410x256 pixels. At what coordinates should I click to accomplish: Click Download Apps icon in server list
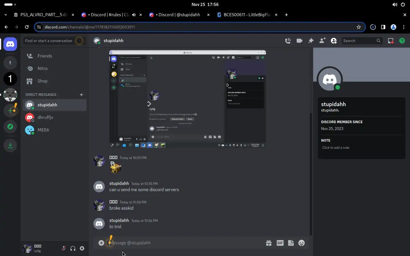pos(10,145)
